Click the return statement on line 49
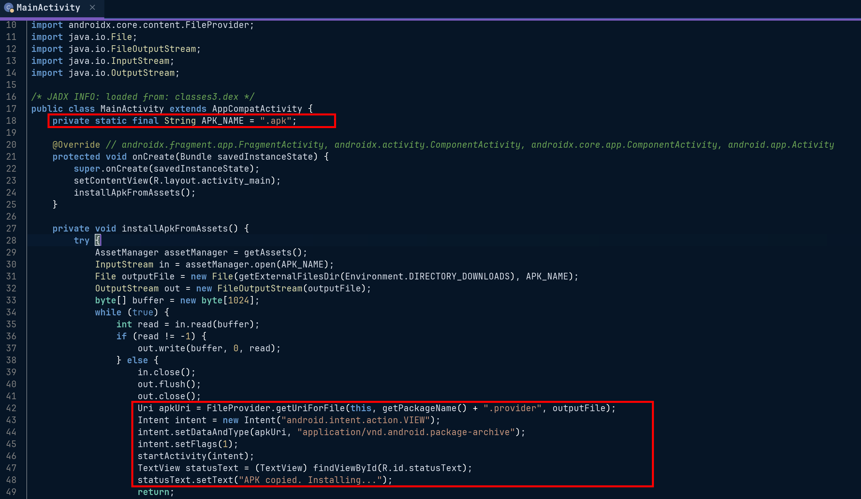This screenshot has width=861, height=499. tap(156, 492)
